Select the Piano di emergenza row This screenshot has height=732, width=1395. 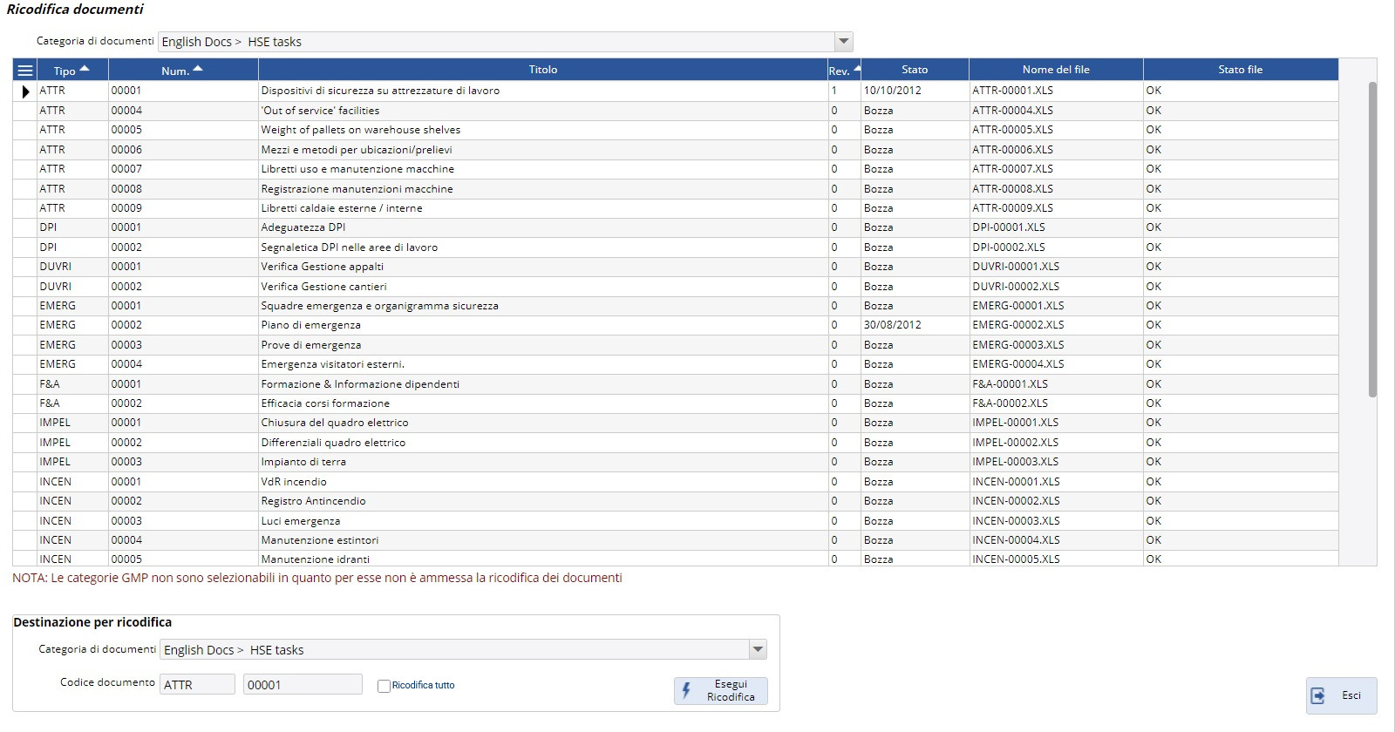[310, 325]
